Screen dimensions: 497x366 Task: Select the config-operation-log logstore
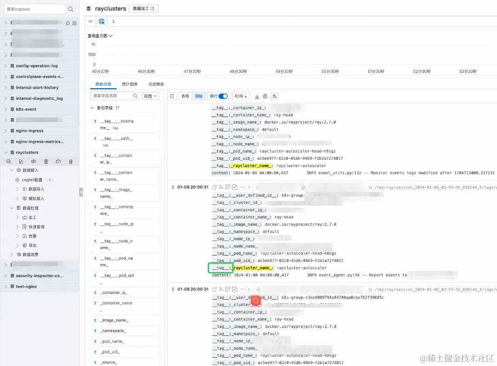[37, 66]
